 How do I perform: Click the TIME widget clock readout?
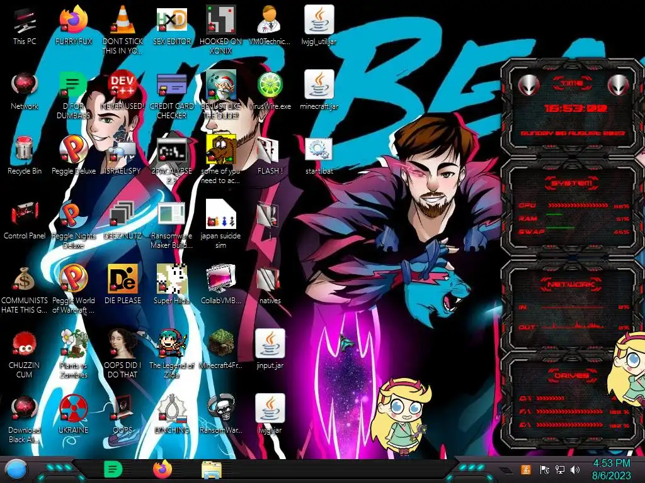[x=576, y=108]
